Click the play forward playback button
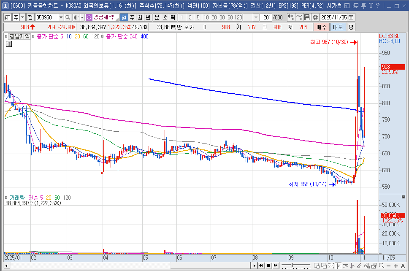 click(254, 266)
